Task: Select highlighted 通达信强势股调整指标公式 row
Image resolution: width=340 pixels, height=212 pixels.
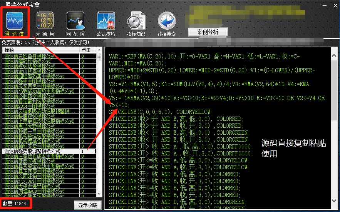Action: coord(49,151)
